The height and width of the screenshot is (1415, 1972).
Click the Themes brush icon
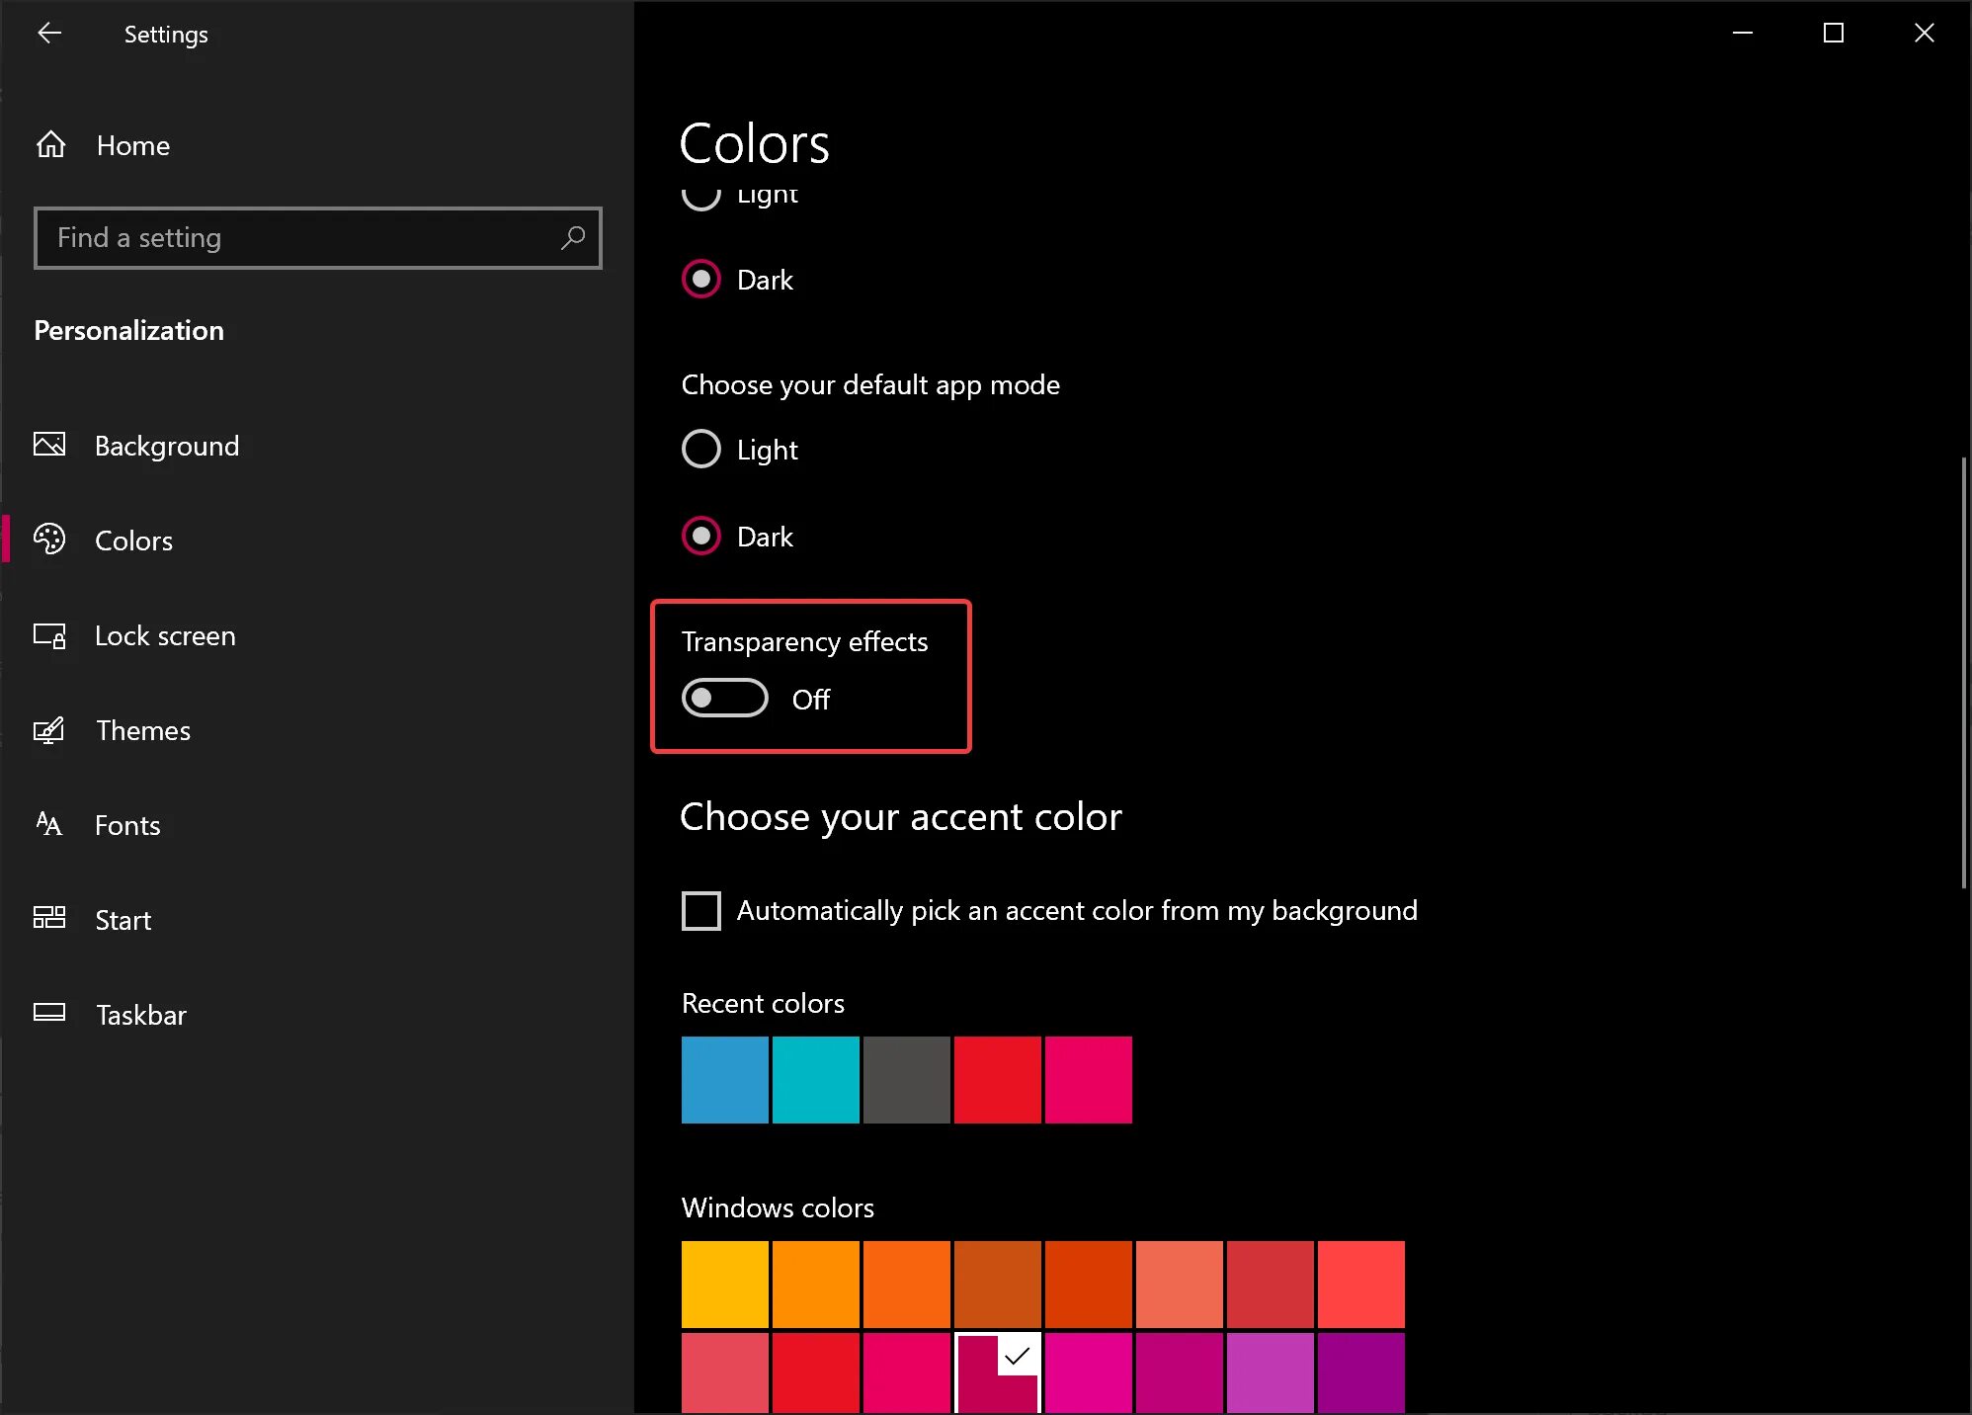[49, 730]
